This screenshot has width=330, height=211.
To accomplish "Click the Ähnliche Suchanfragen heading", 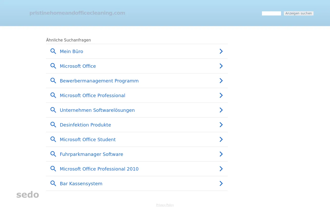I will click(x=69, y=40).
